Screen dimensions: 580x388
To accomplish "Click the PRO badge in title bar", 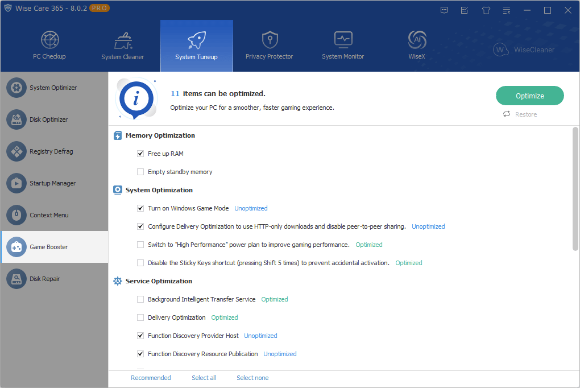I will tap(100, 8).
